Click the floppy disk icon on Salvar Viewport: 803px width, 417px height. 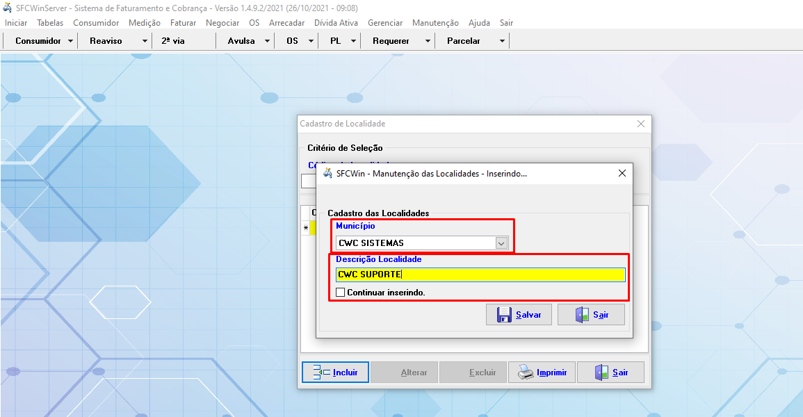(504, 315)
